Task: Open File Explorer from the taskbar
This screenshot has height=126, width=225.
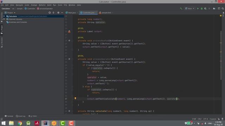Action: click(x=11, y=123)
